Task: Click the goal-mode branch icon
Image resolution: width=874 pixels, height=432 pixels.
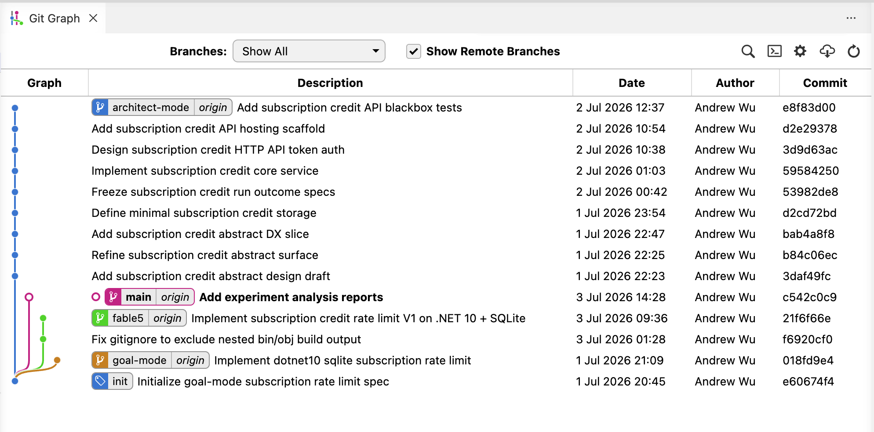Action: tap(100, 360)
